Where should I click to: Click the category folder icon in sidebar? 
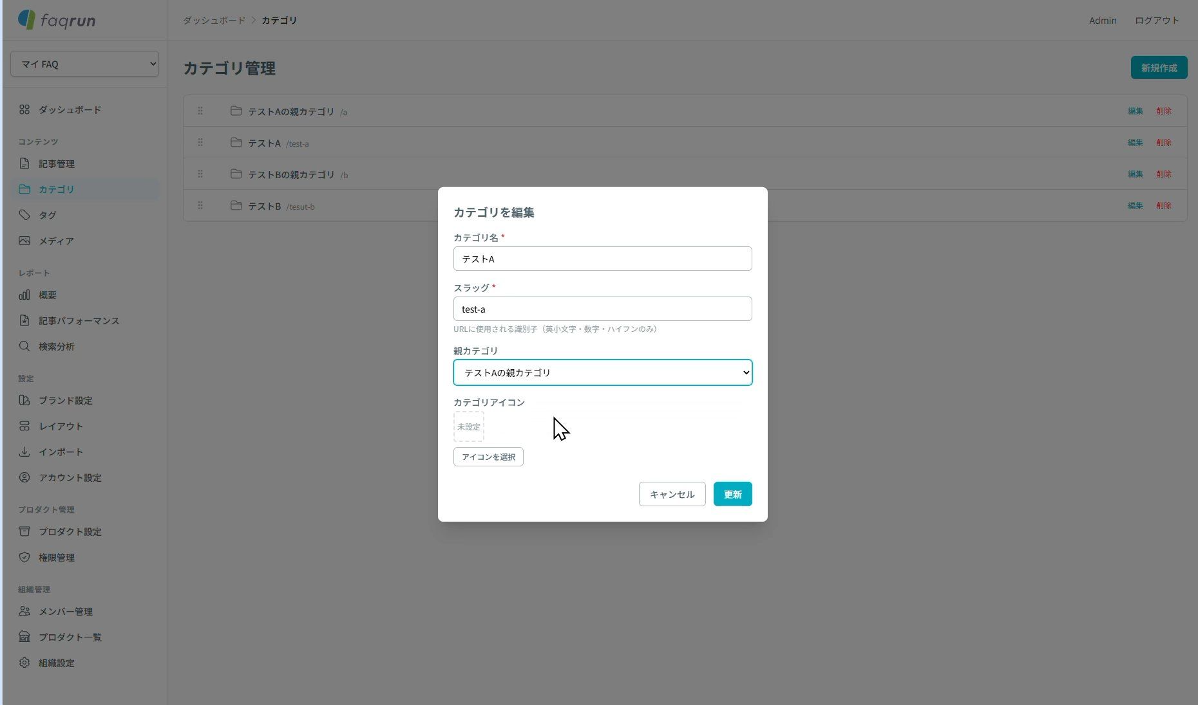[x=24, y=189]
